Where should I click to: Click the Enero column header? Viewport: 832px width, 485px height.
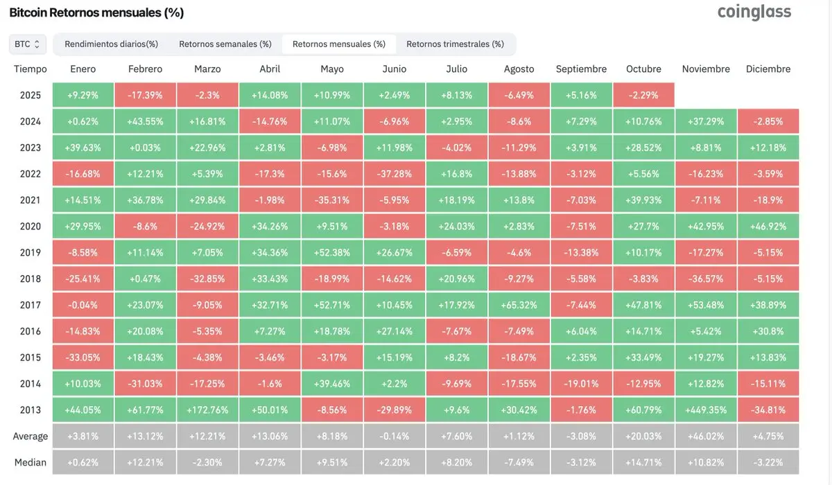pos(83,69)
